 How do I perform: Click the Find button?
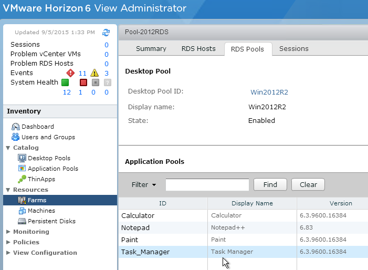270,184
